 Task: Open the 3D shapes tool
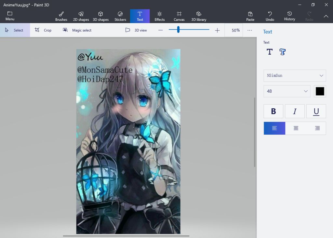(101, 16)
